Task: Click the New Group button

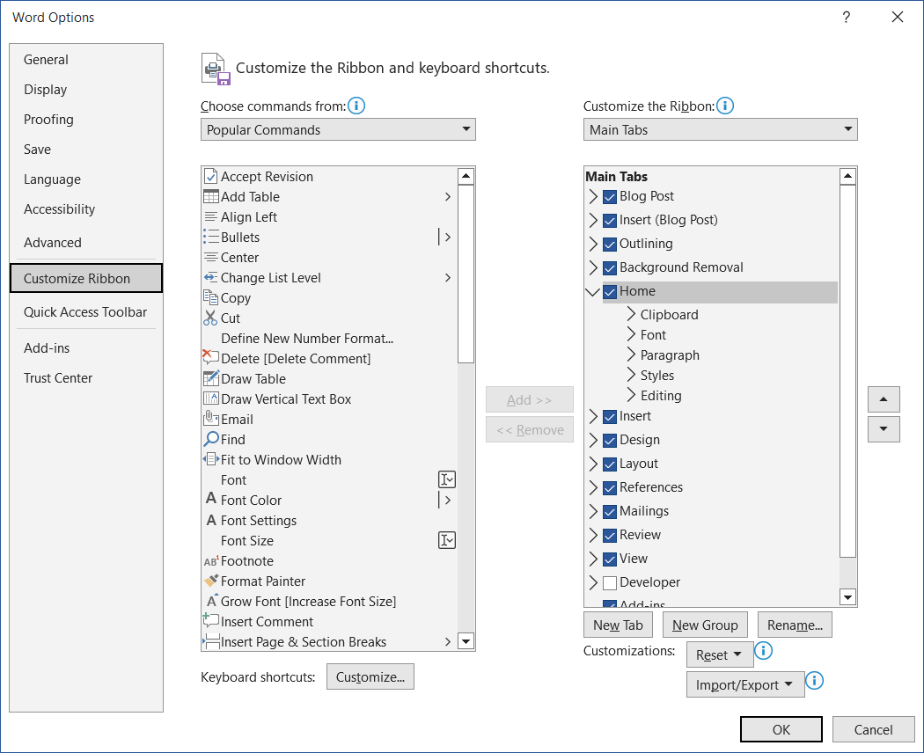Action: pyautogui.click(x=705, y=625)
